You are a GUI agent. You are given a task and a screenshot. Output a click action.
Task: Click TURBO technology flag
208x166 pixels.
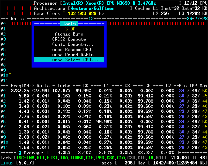pos(77,158)
